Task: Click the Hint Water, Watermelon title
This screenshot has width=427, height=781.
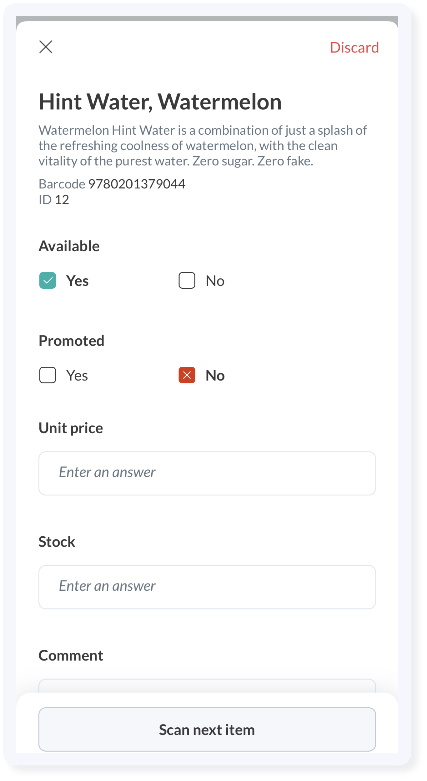Action: [160, 102]
